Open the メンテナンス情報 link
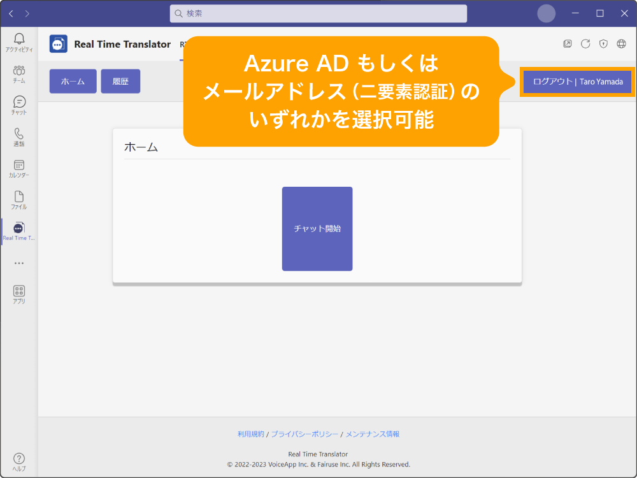 373,434
